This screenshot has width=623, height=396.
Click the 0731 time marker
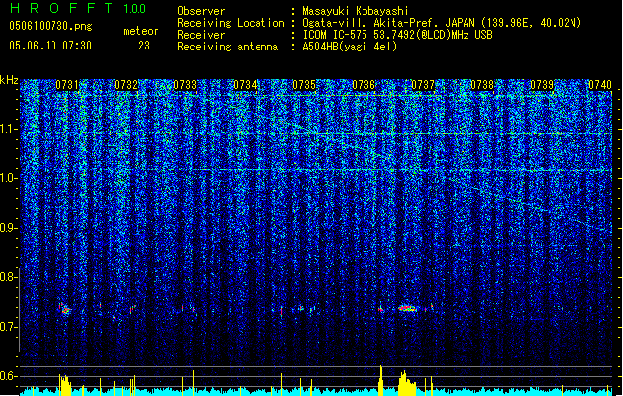(x=66, y=85)
